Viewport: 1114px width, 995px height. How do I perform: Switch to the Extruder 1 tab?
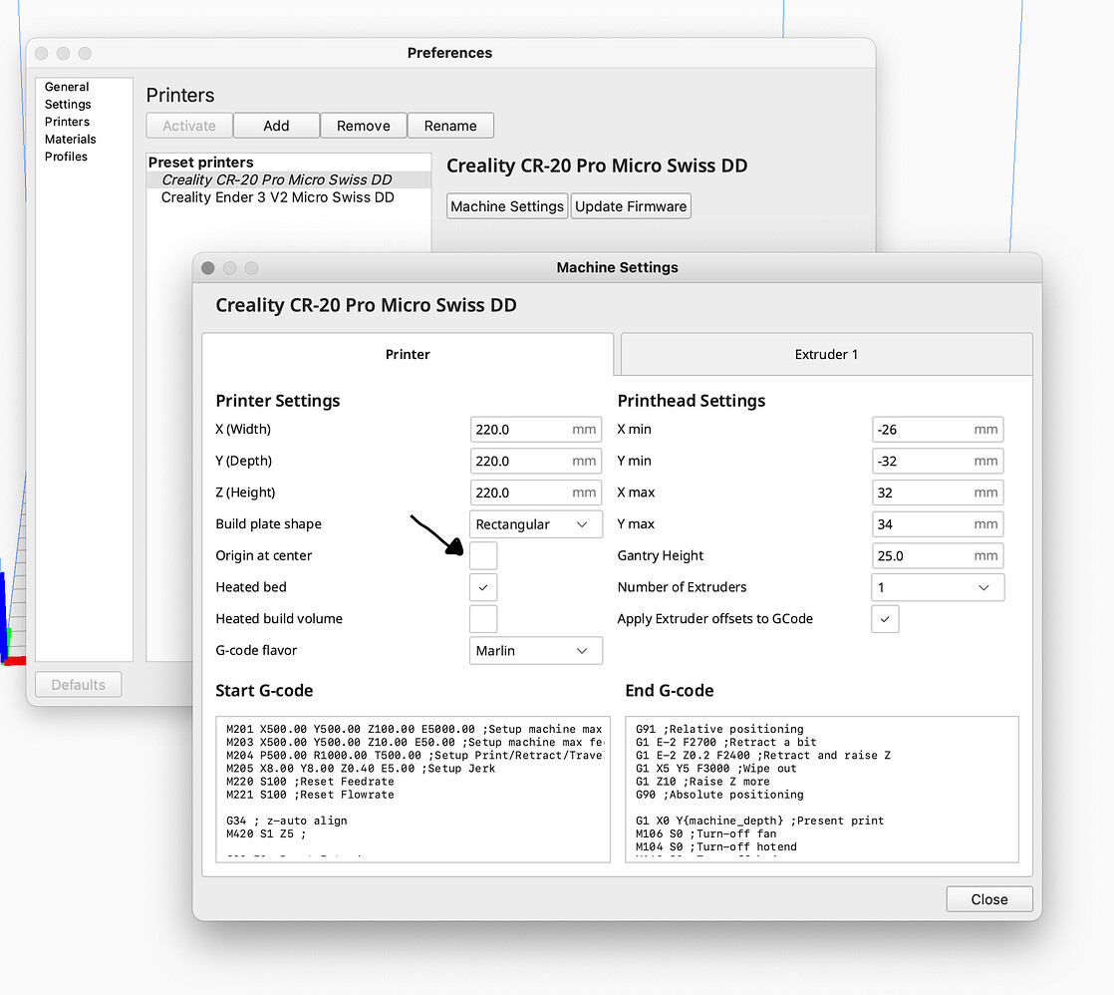coord(826,354)
